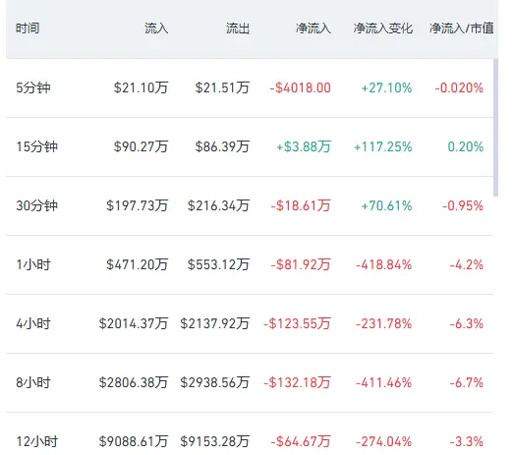Select the 1小时 time row
Image resolution: width=513 pixels, height=455 pixels.
pos(250,264)
